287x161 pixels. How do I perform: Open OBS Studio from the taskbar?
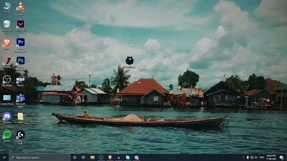(x=101, y=157)
